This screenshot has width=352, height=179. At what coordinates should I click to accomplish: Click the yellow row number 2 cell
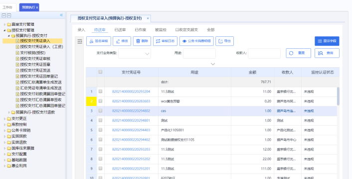(x=91, y=101)
